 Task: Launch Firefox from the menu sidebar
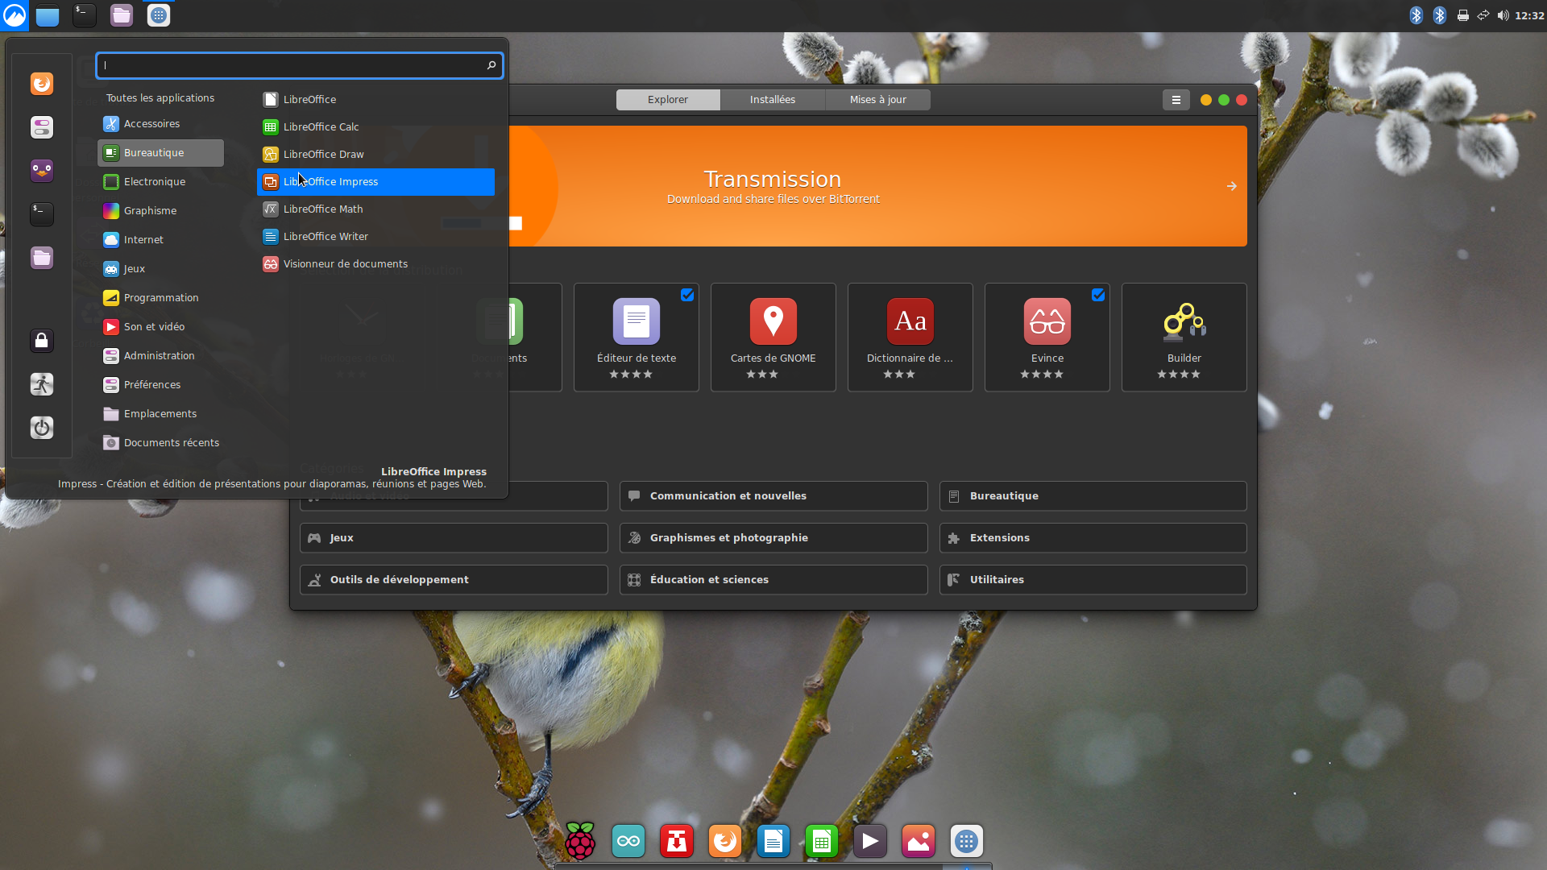(x=42, y=84)
